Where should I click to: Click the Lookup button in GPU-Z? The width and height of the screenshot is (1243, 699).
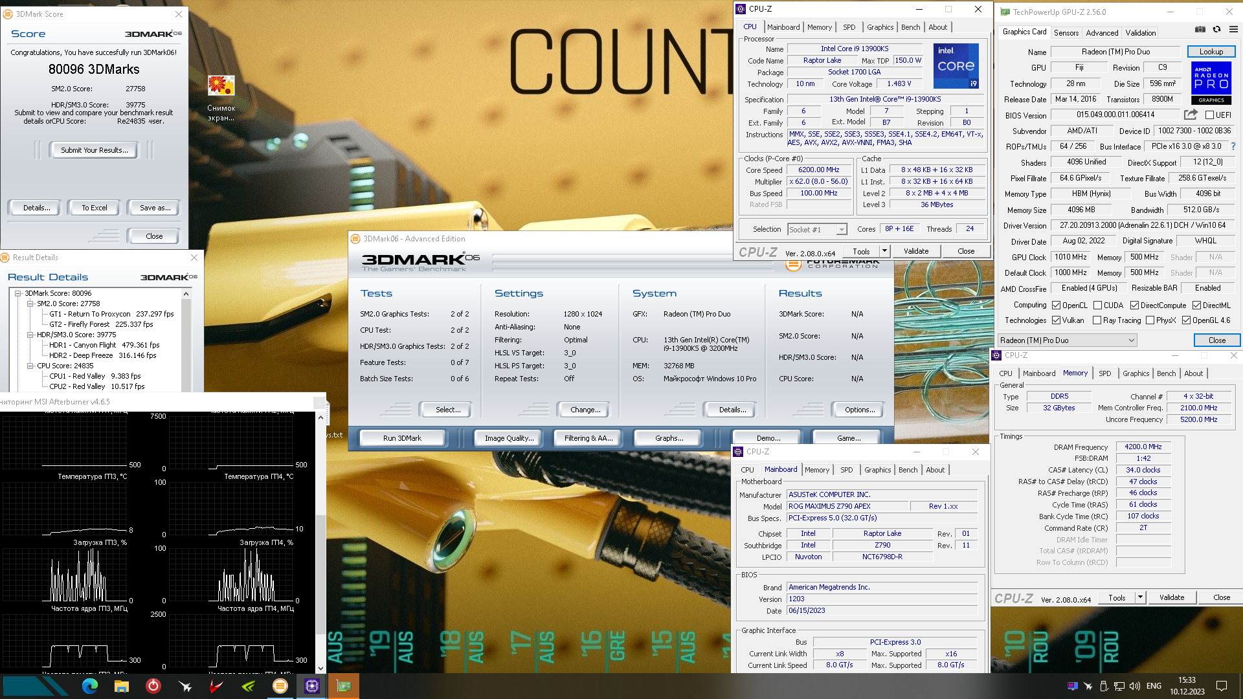point(1211,52)
